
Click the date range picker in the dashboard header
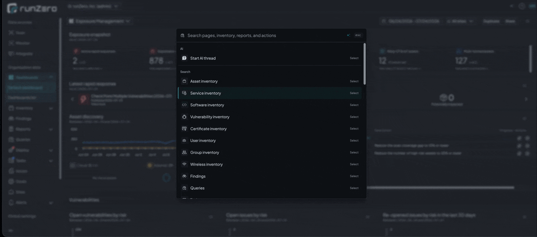tap(411, 21)
